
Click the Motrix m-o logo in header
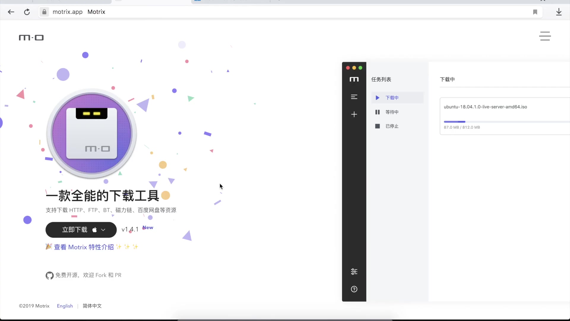31,38
